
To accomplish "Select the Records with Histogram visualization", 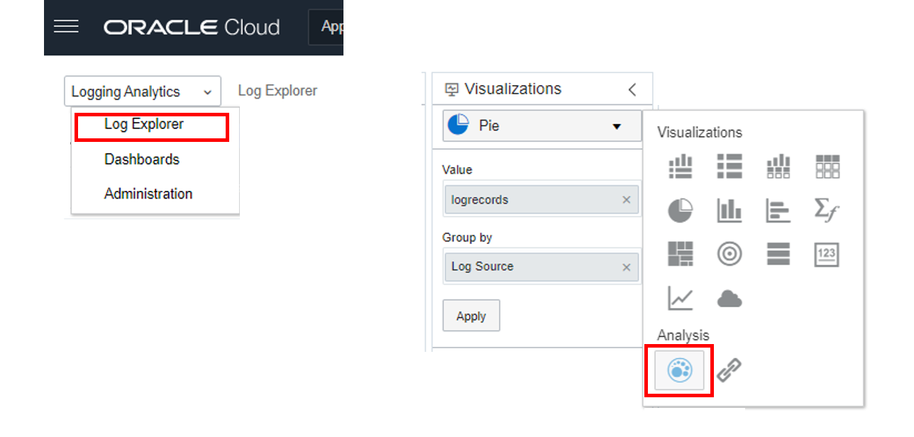I will click(x=680, y=167).
